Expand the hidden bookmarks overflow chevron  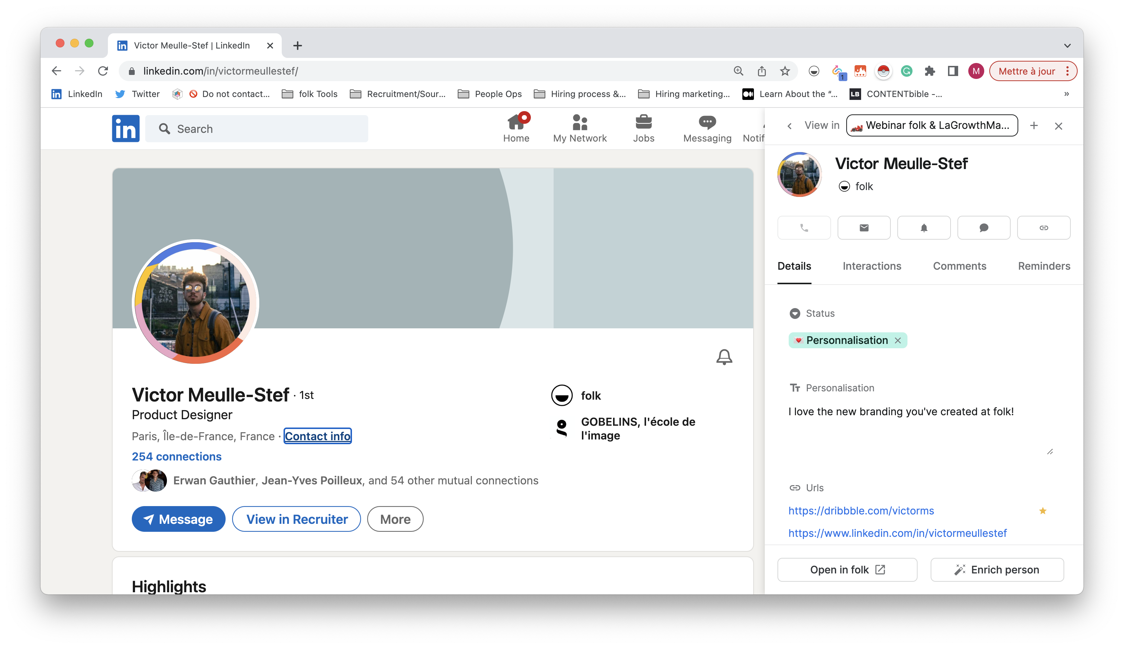pos(1066,94)
